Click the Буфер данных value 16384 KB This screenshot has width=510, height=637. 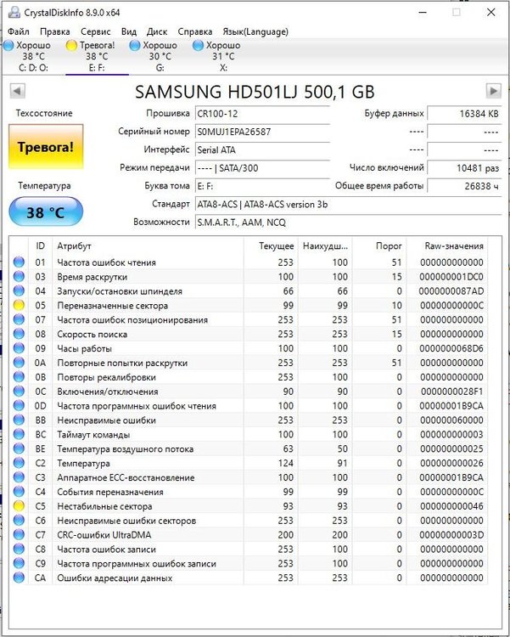click(464, 113)
